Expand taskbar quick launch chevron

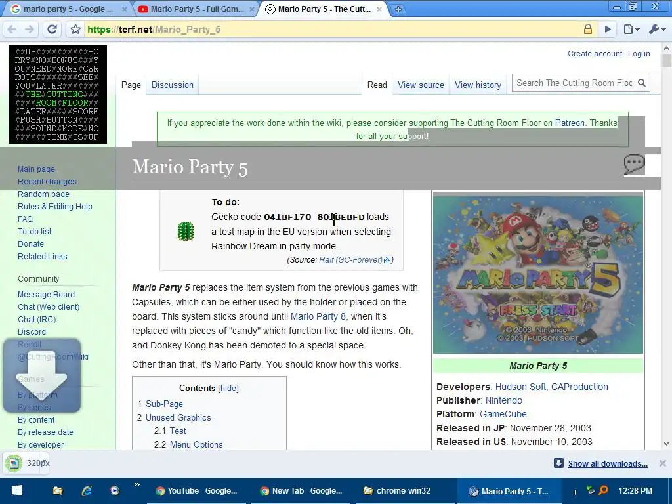click(136, 485)
